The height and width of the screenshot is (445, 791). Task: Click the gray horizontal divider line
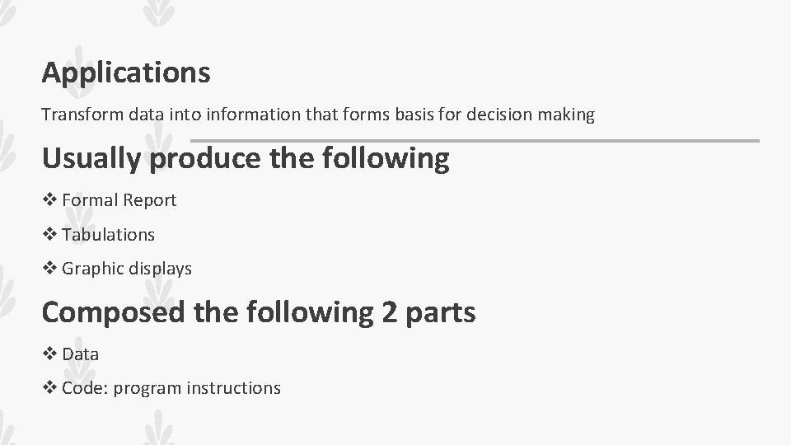tap(475, 141)
